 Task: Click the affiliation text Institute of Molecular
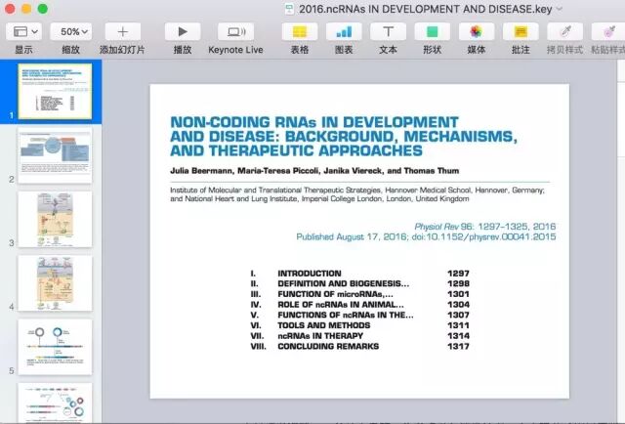(x=357, y=194)
